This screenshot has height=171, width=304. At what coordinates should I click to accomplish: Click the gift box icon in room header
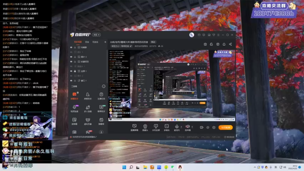205,44
